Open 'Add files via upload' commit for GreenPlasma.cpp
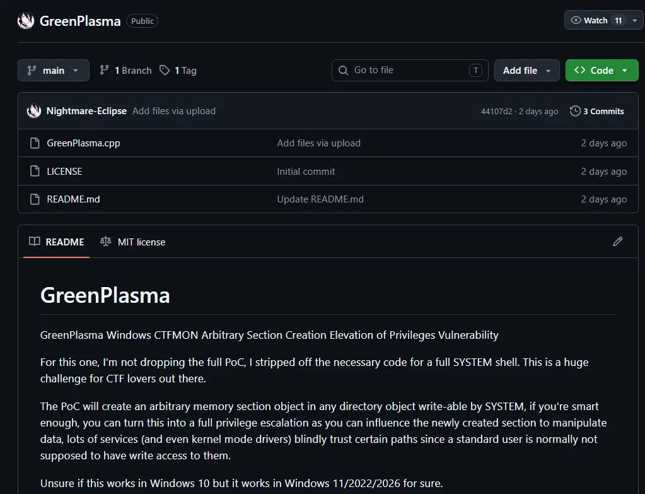This screenshot has width=645, height=494. click(319, 143)
